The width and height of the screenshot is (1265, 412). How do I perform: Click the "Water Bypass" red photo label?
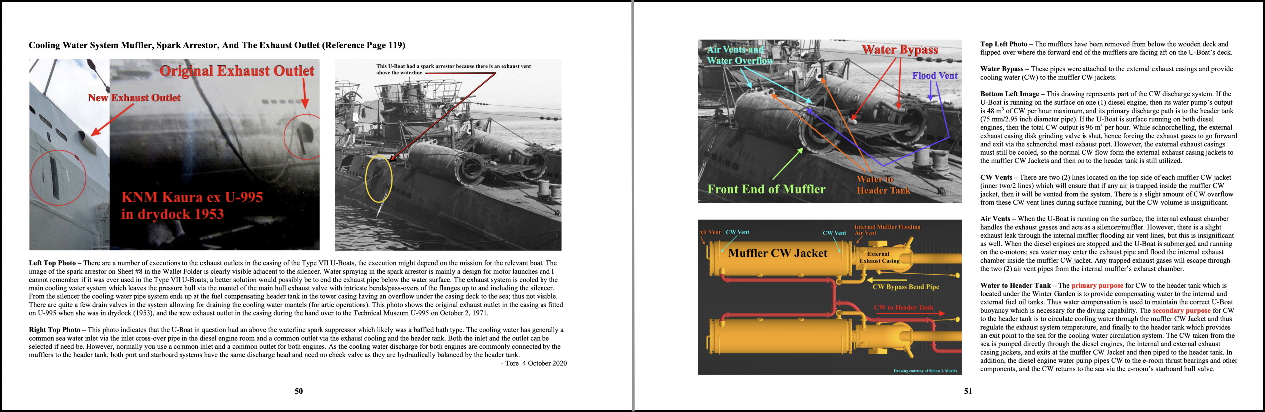point(900,50)
